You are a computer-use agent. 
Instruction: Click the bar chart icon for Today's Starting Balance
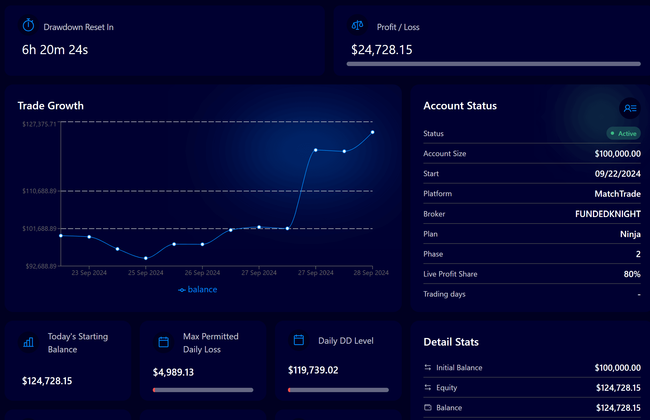point(29,342)
